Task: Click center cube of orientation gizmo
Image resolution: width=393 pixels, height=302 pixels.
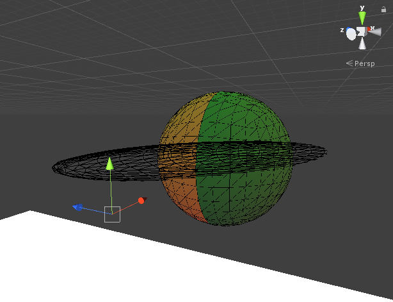Action: click(x=362, y=31)
